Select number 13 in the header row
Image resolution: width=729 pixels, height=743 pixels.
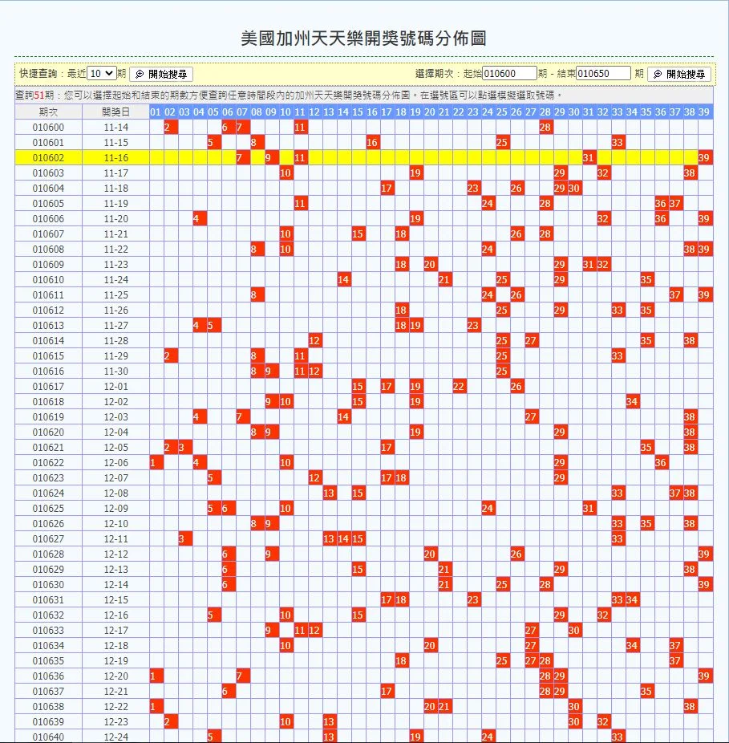[329, 112]
